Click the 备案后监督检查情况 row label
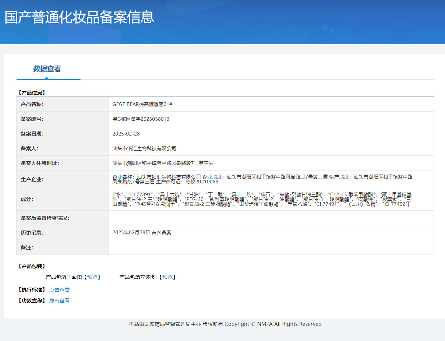 coord(45,218)
